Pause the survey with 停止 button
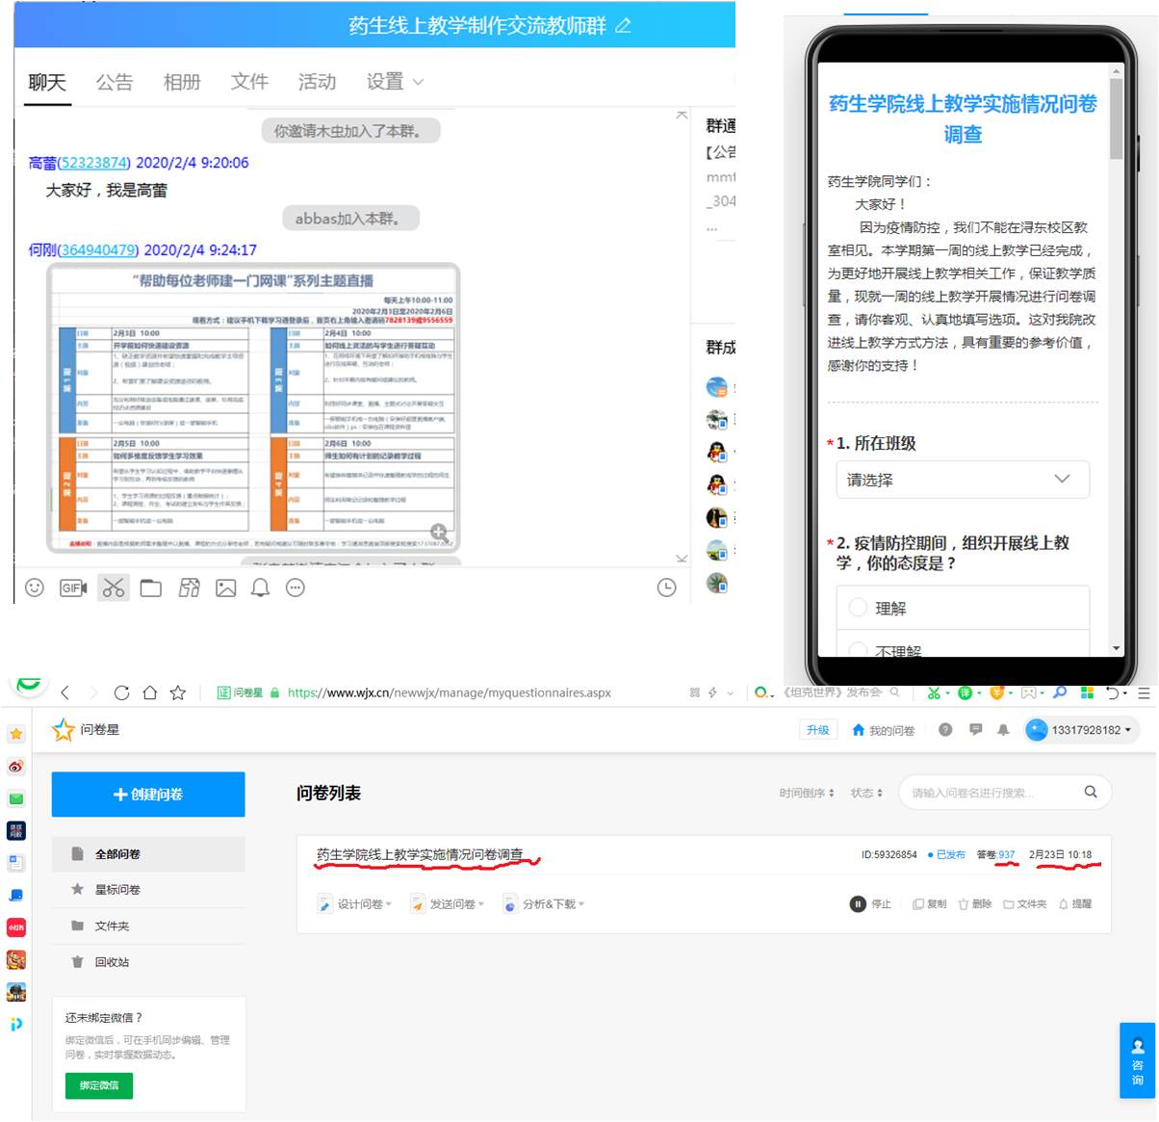1159x1122 pixels. 870,904
